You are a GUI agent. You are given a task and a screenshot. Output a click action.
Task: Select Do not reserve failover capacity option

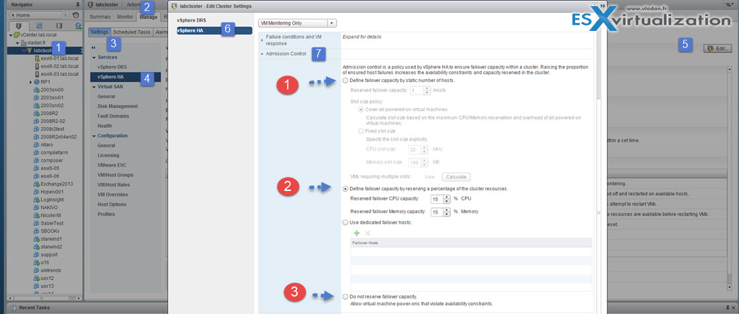click(346, 297)
